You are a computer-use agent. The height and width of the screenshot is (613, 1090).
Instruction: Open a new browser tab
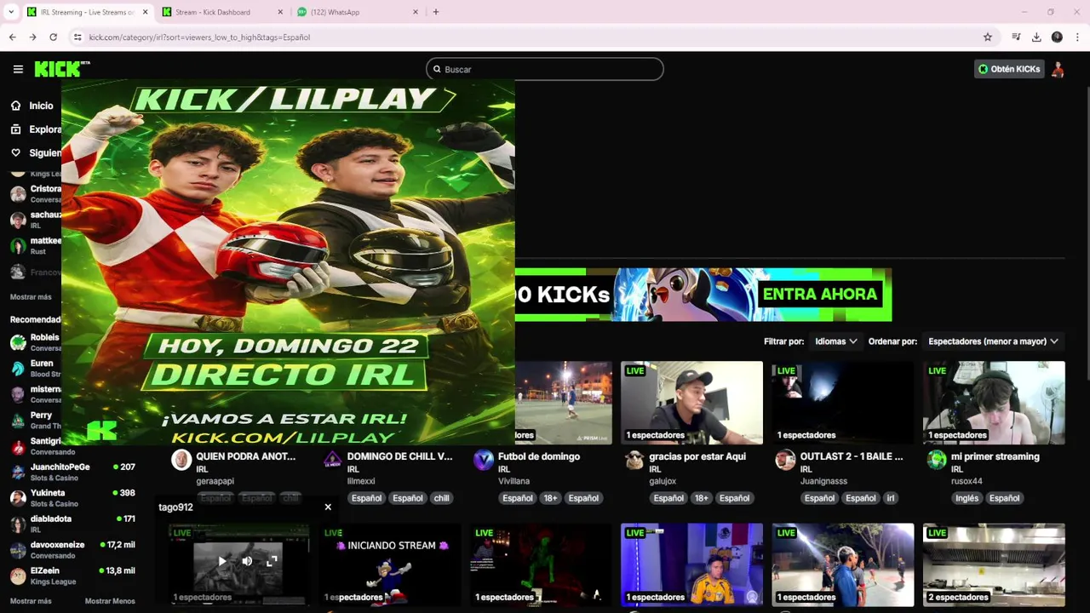click(436, 12)
